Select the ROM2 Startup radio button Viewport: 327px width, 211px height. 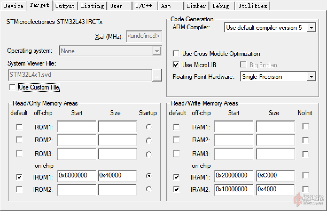pos(149,140)
